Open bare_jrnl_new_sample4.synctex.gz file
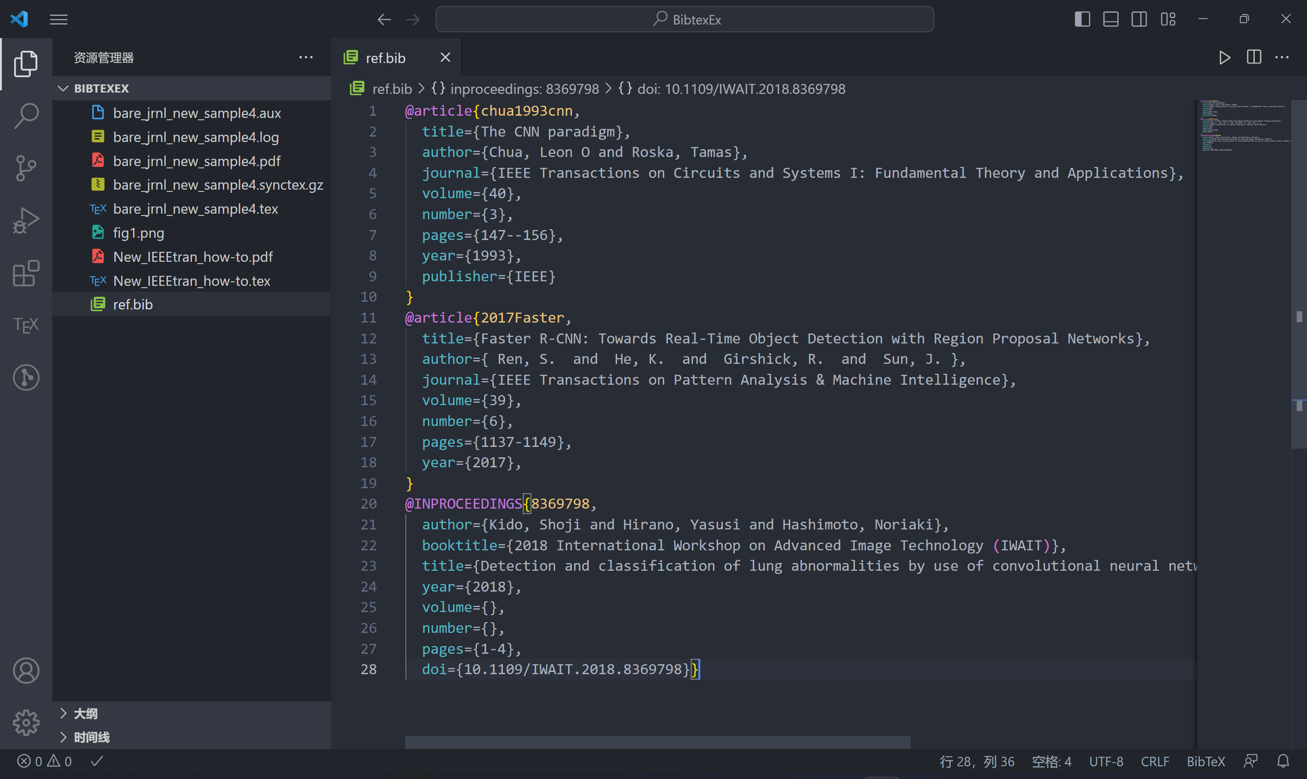The width and height of the screenshot is (1307, 779). (x=192, y=185)
